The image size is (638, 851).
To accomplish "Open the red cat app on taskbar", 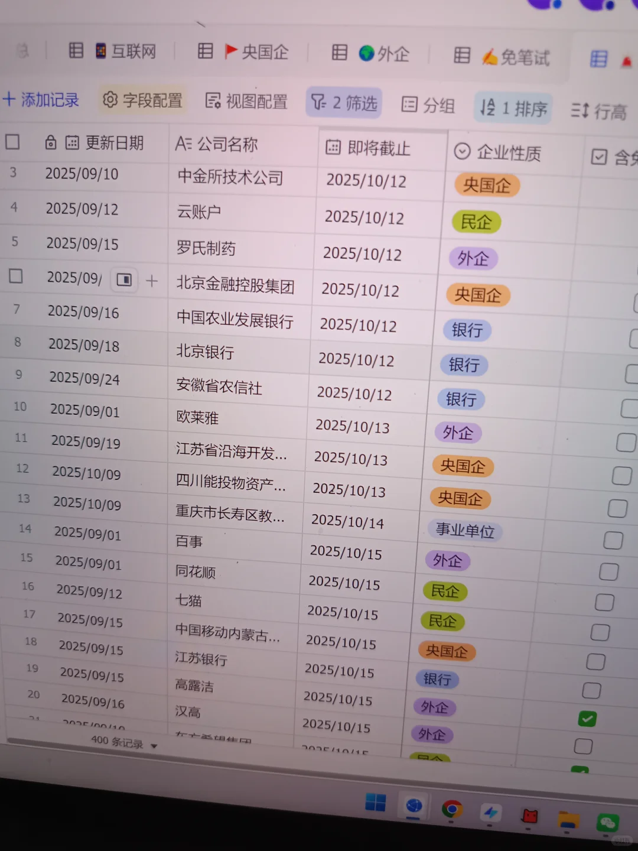I will [x=530, y=816].
